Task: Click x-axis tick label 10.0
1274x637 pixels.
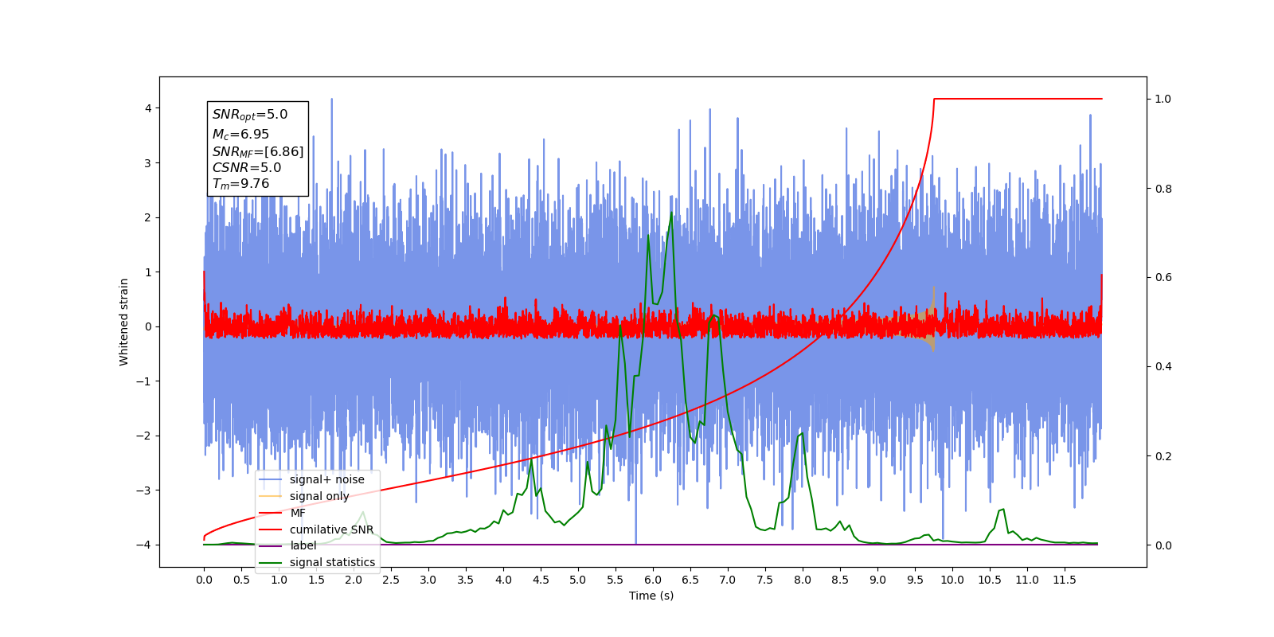Action: pyautogui.click(x=952, y=580)
